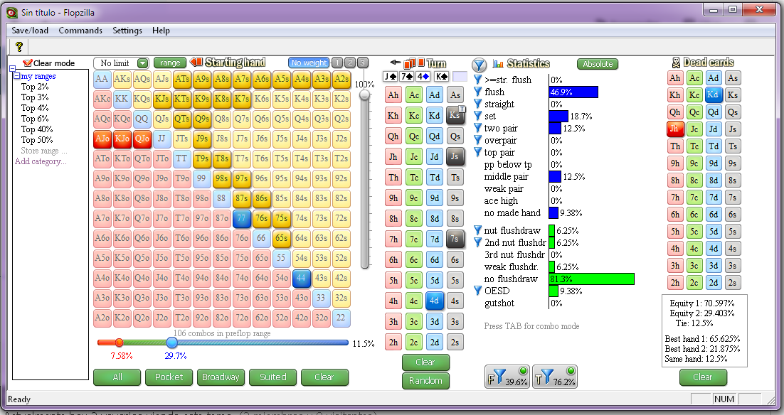Deselect the KJo hand cell

(122, 139)
